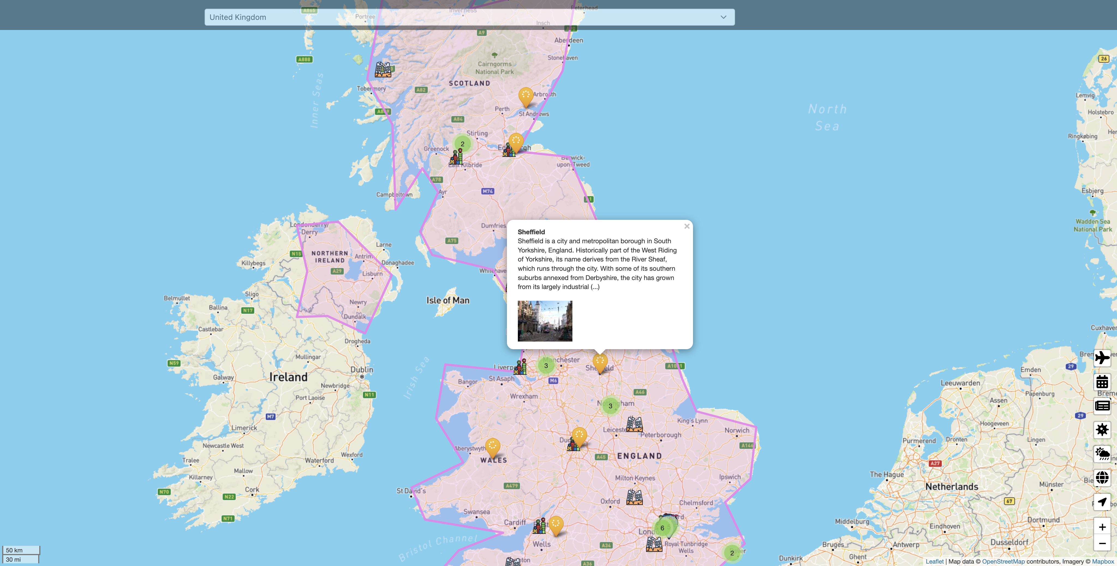Image resolution: width=1117 pixels, height=566 pixels.
Task: Click the yellow marker near Arbroath
Action: tap(525, 96)
